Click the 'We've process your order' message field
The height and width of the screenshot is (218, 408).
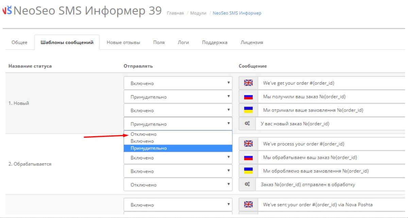click(331, 144)
